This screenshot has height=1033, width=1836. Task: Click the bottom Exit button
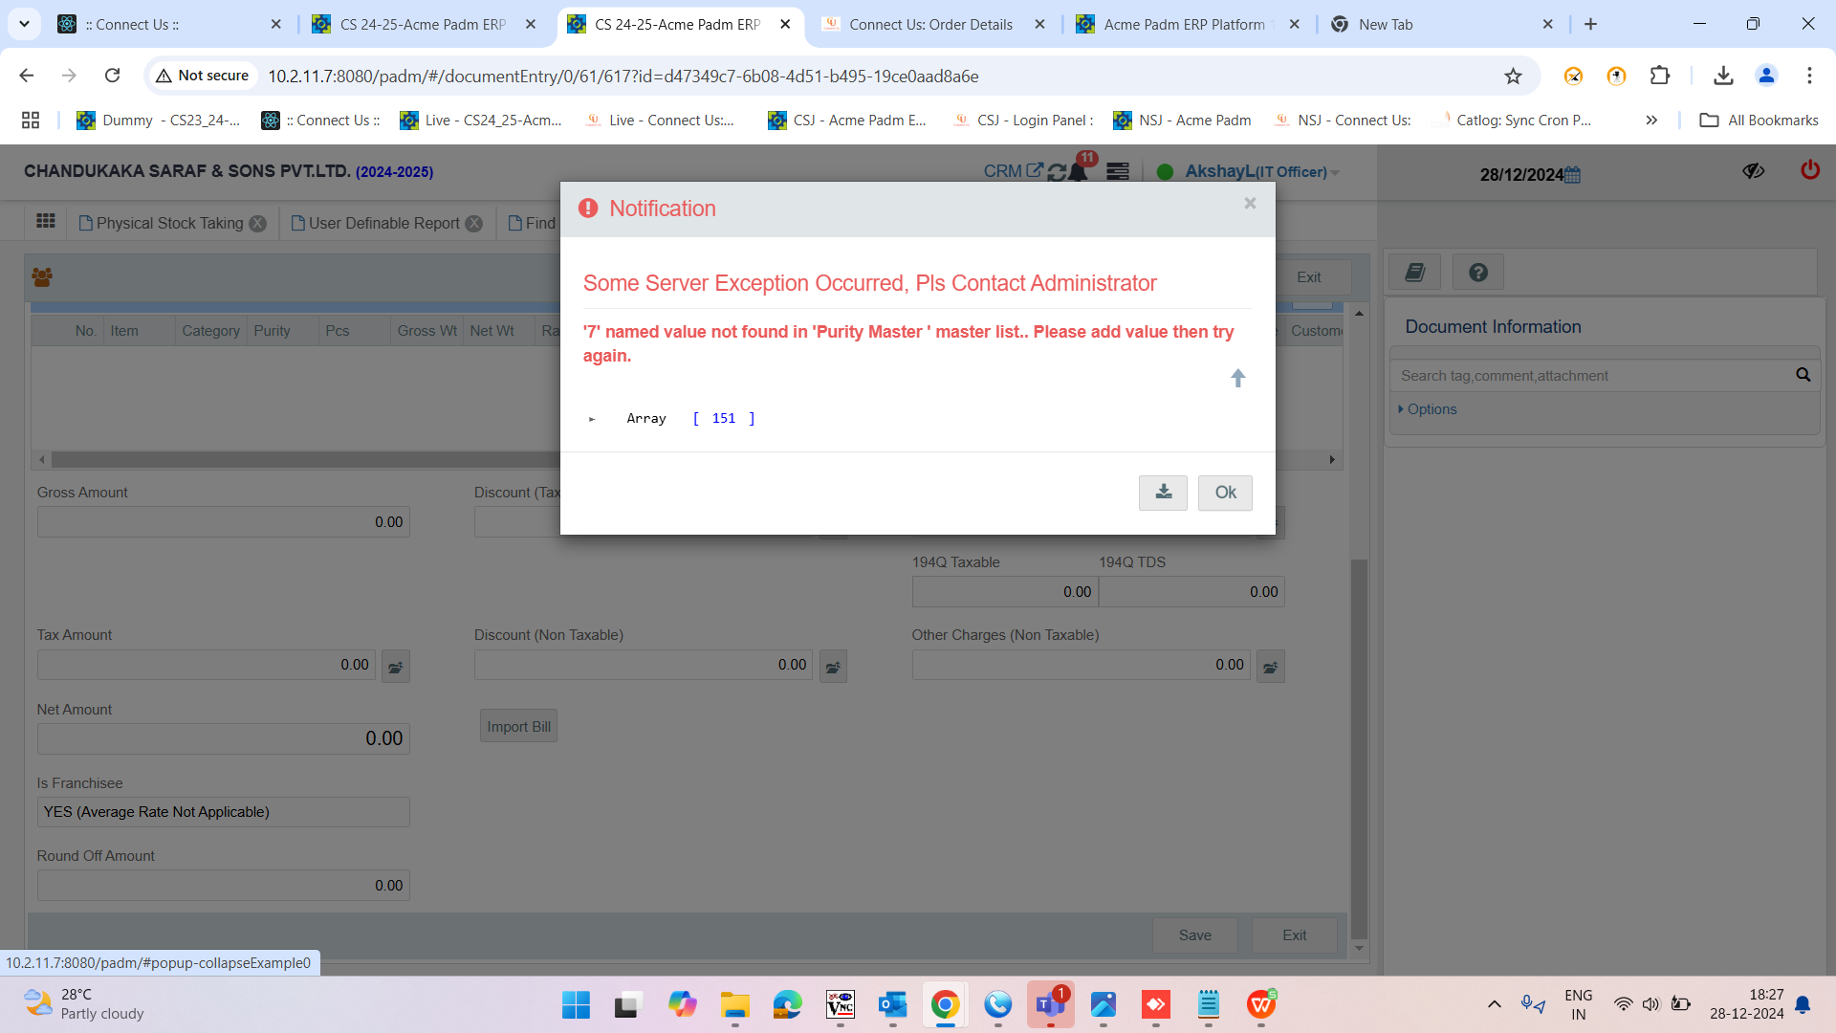tap(1295, 935)
